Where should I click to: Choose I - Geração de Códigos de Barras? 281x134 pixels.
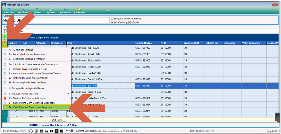36,88
